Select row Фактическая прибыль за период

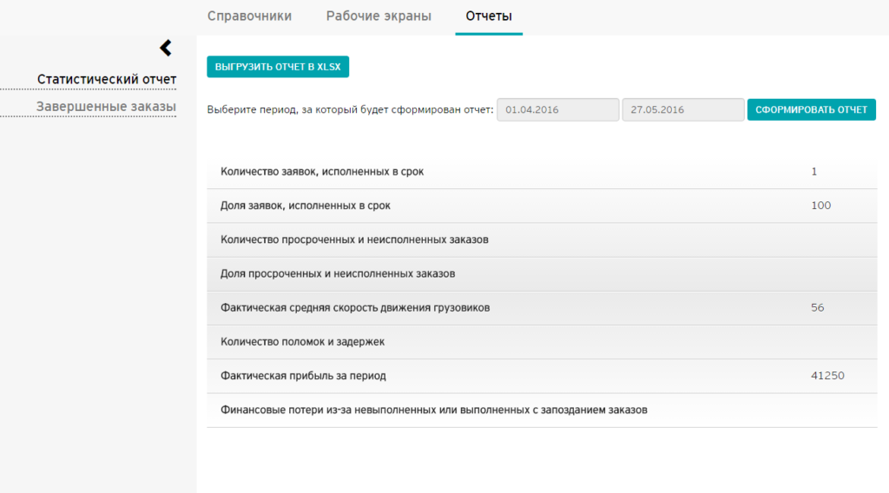click(542, 376)
